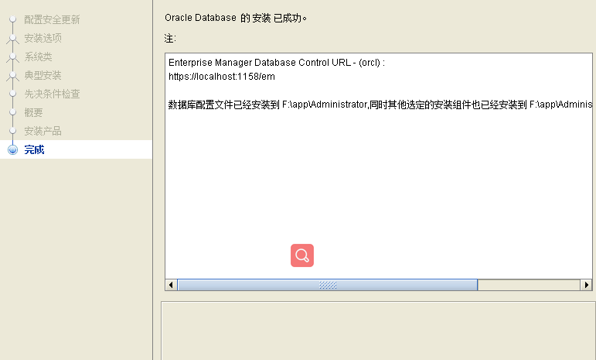Select the 配置安全更新 step
This screenshot has height=360, width=596.
(52, 19)
